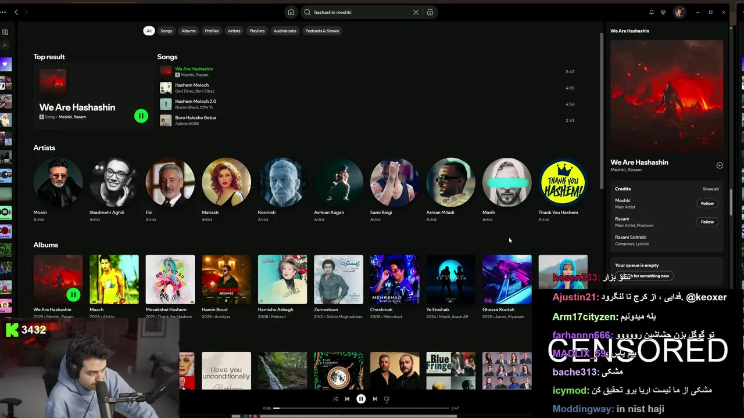Open the Mevakshei Hashem album

pos(170,279)
